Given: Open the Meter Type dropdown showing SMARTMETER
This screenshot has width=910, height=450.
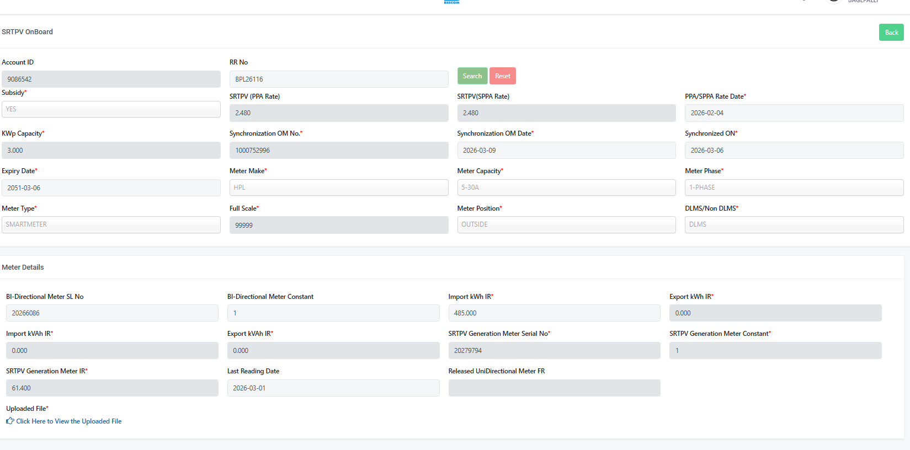Looking at the screenshot, I should [x=111, y=224].
